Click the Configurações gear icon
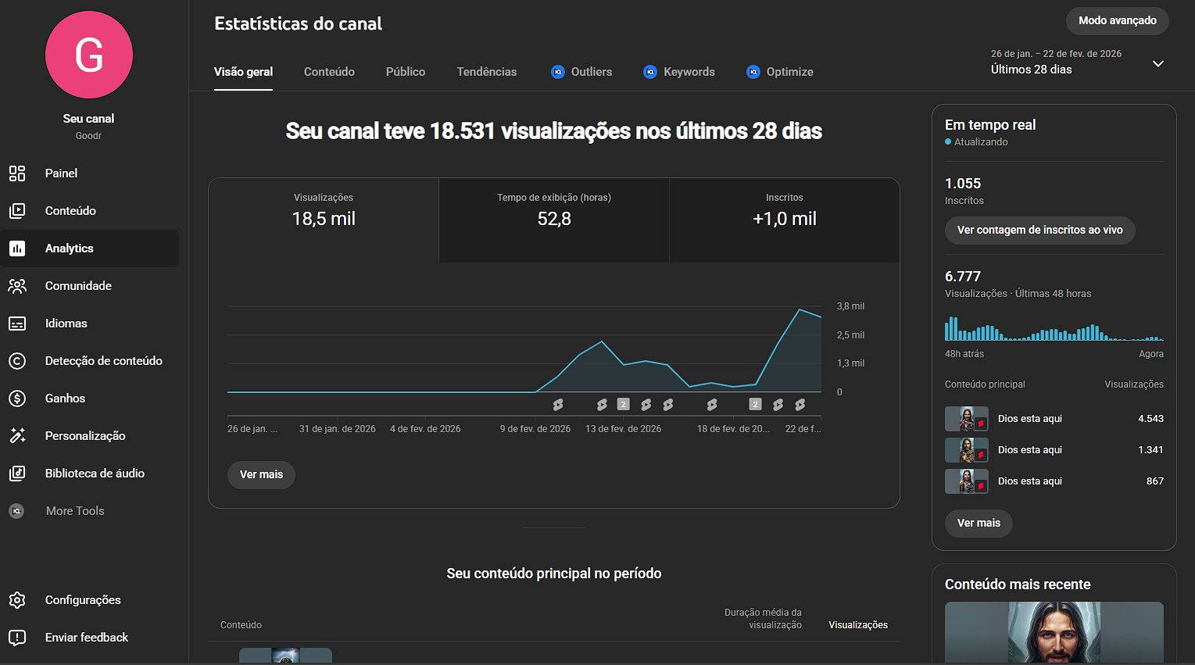This screenshot has height=665, width=1195. coord(17,600)
